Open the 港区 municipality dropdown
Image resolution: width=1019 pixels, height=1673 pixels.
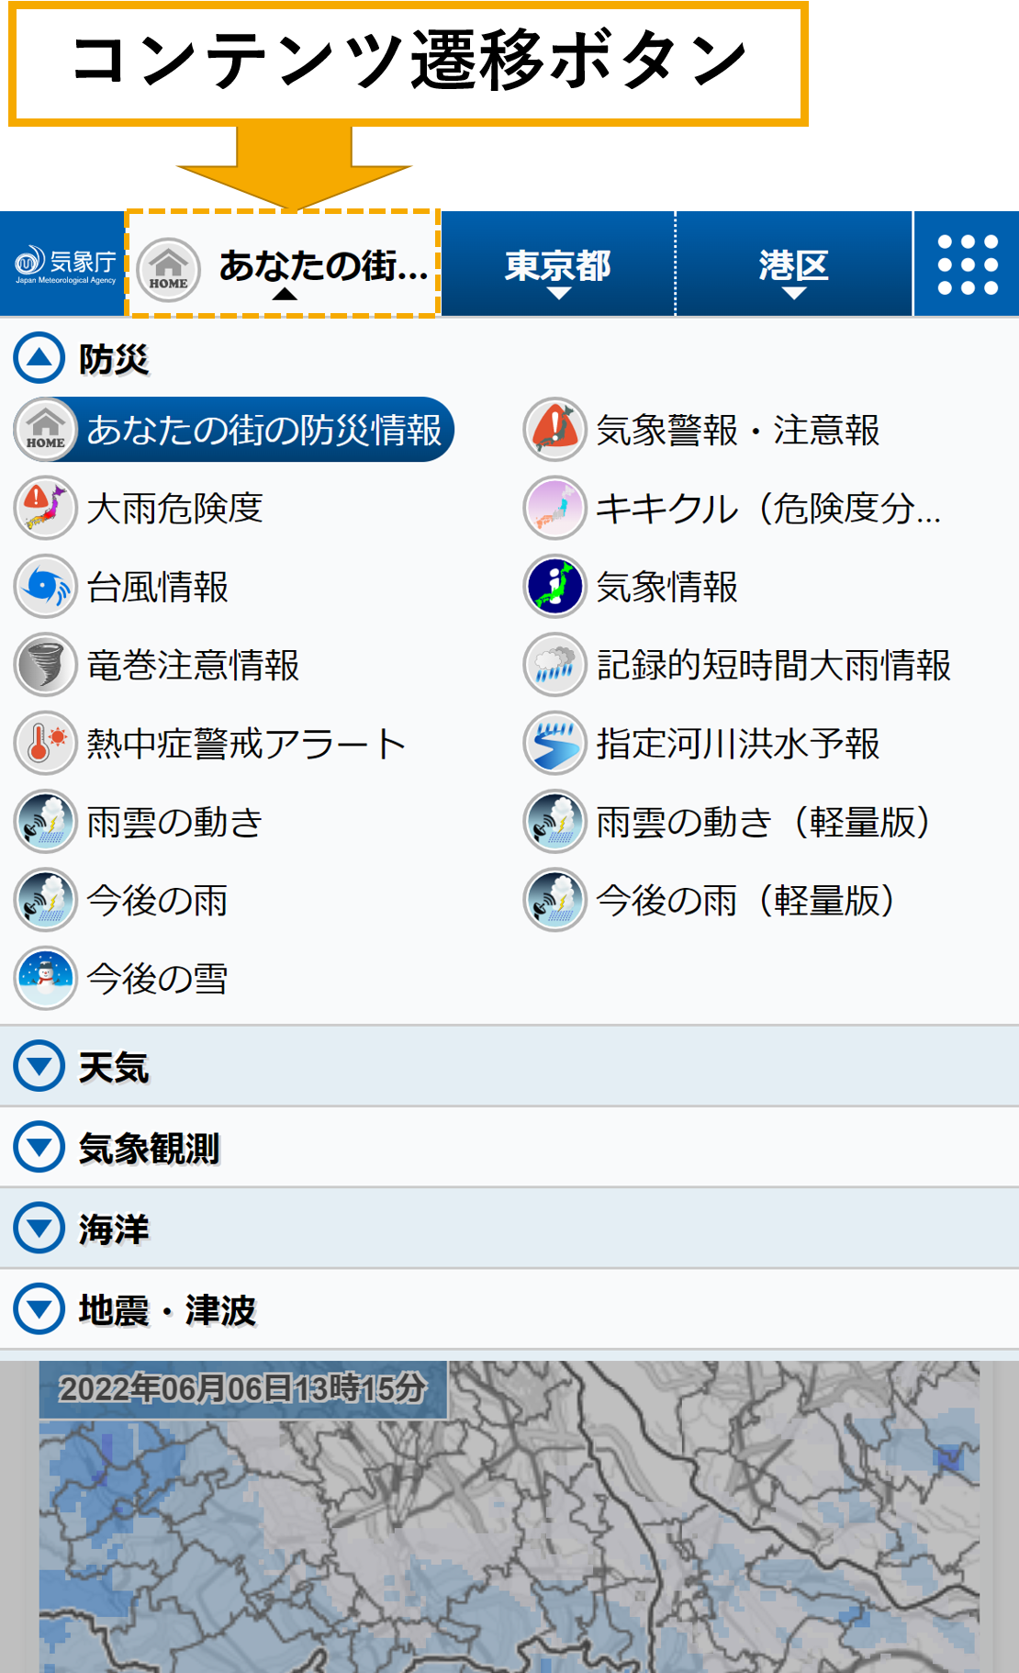794,266
